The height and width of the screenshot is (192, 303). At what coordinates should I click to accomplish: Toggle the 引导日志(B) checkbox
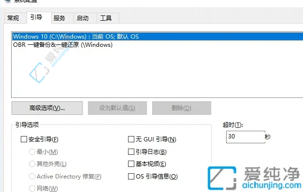click(x=131, y=151)
